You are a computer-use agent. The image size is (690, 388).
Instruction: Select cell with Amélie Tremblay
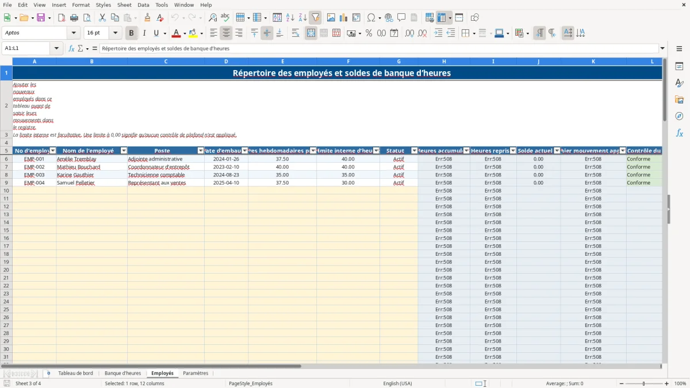click(91, 159)
